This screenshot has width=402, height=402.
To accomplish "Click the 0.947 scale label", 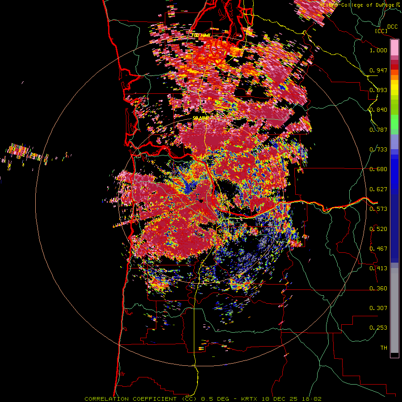I will (378, 70).
